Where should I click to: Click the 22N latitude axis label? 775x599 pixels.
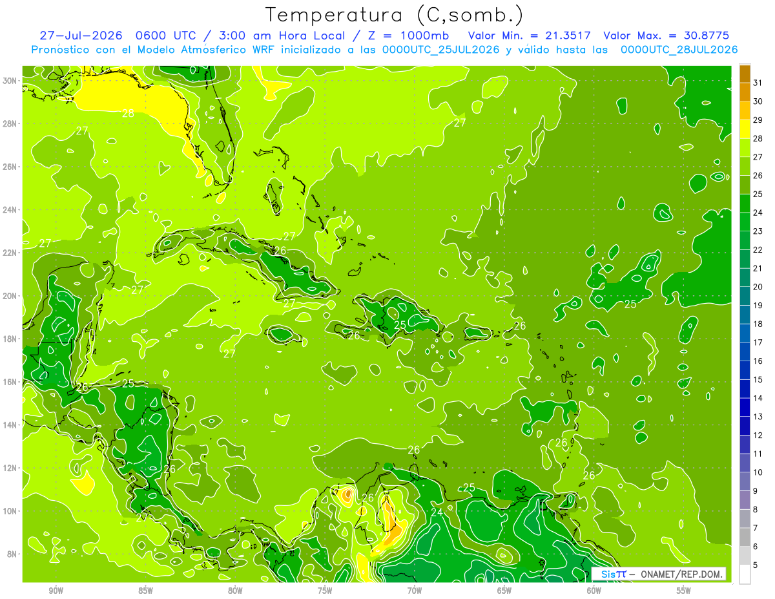[11, 253]
